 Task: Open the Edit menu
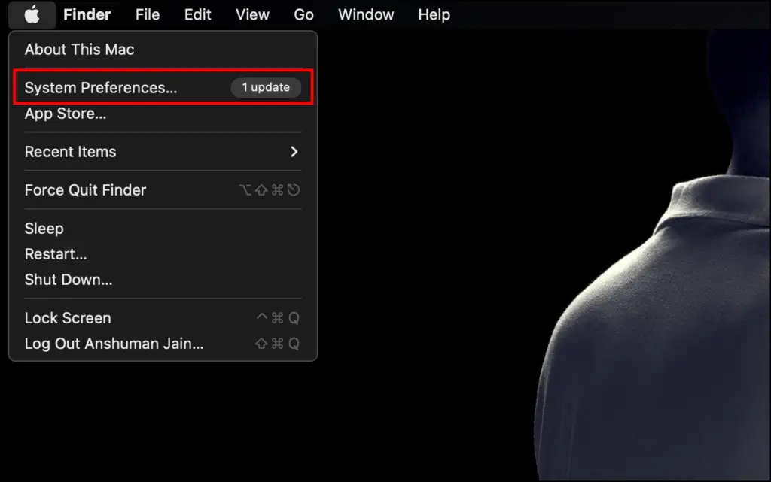point(198,15)
